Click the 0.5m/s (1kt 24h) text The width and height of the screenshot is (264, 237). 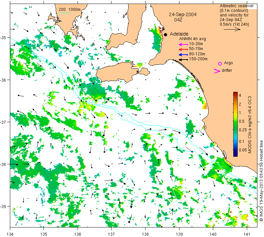[234, 24]
